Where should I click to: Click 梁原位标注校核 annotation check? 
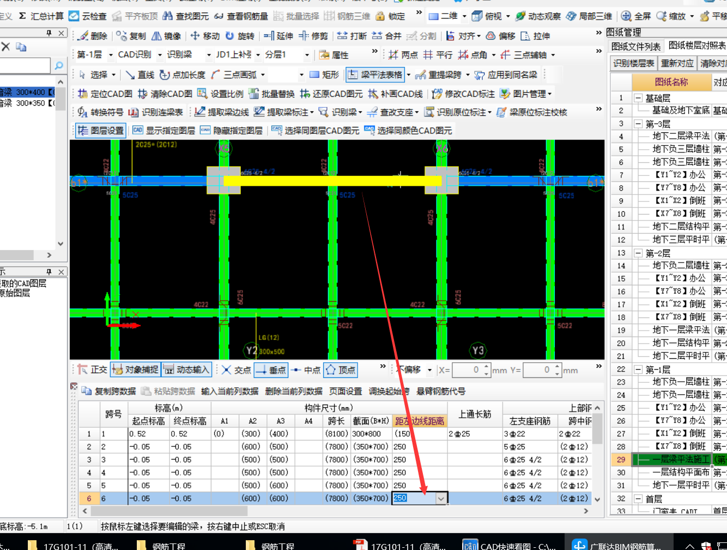[532, 112]
